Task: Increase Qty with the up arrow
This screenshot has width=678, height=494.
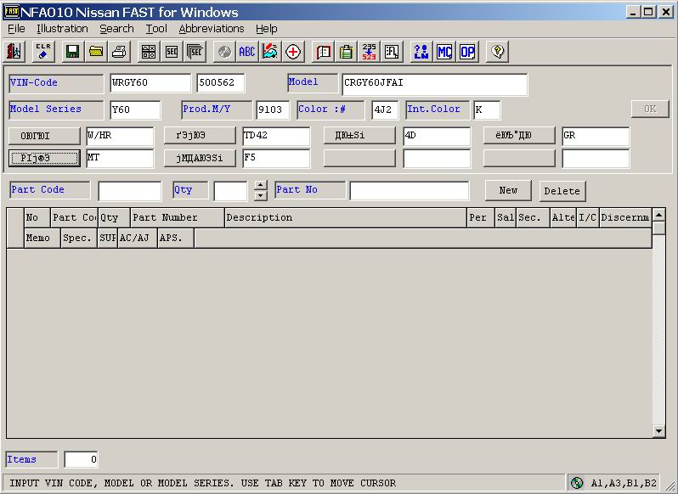Action: coord(260,185)
